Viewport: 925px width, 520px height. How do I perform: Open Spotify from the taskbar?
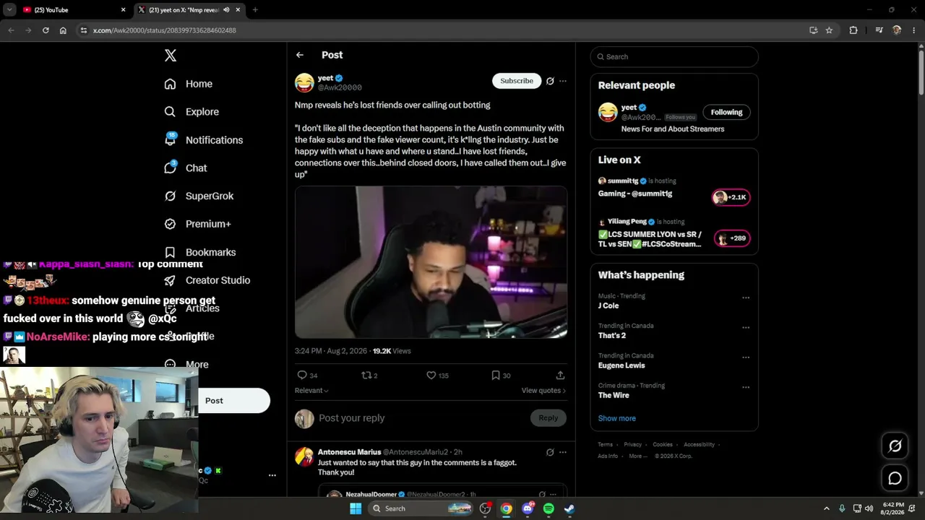click(548, 508)
